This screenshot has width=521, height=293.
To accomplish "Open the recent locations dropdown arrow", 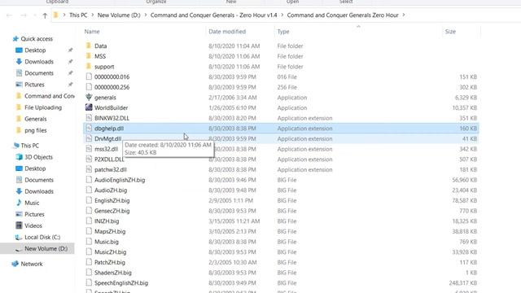I will tap(34, 15).
